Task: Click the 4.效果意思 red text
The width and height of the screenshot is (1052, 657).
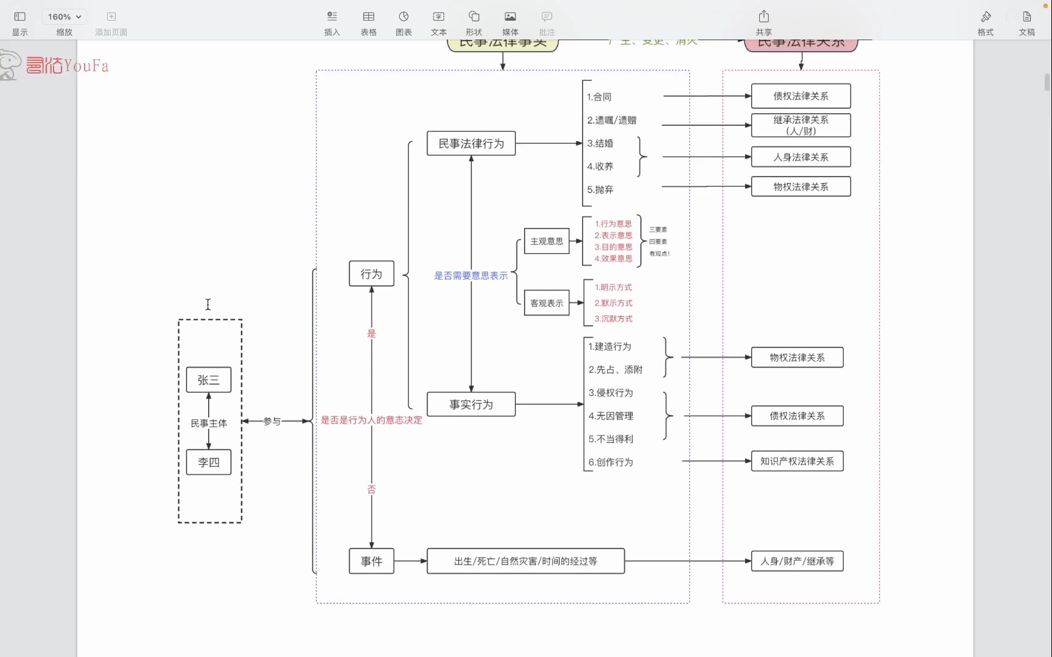Action: coord(613,259)
